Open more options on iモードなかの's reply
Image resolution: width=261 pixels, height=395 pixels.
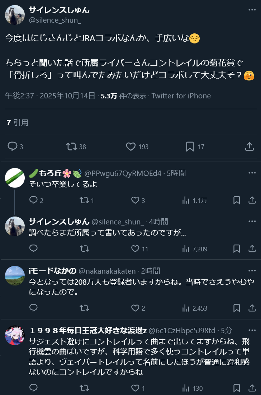252,271
